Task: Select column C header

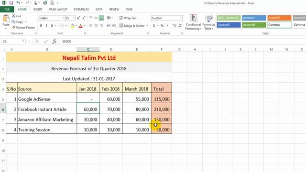Action: pos(88,50)
